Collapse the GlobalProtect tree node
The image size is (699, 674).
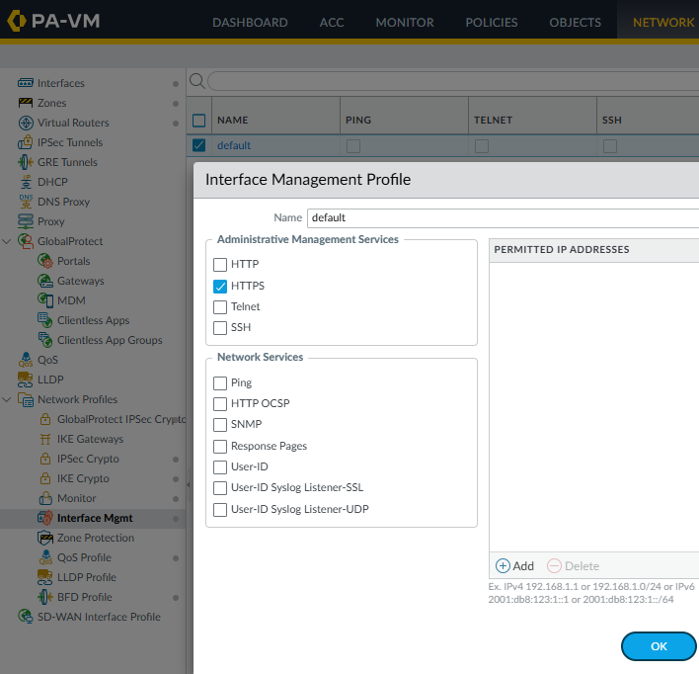8,241
